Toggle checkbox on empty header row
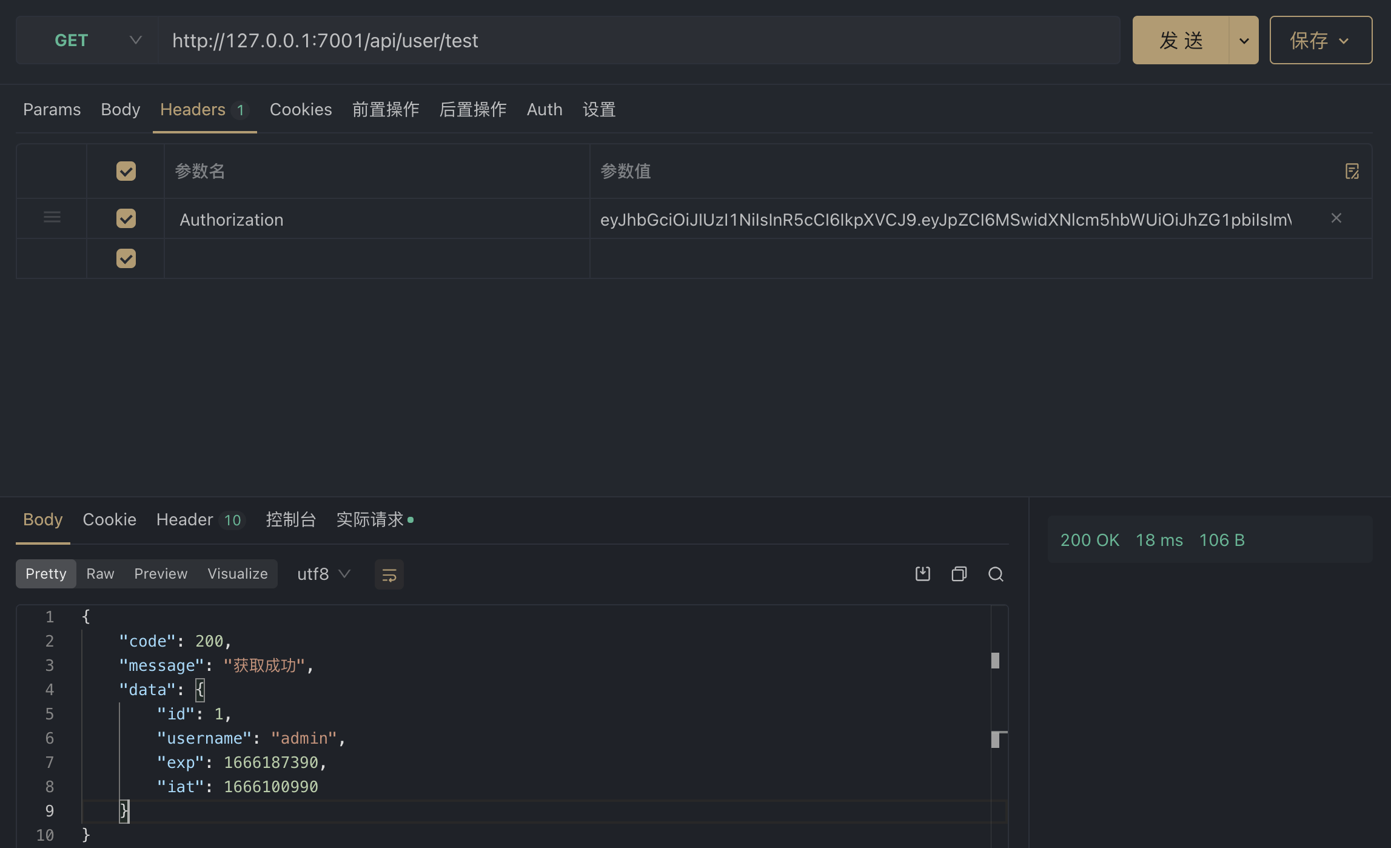This screenshot has width=1391, height=848. pyautogui.click(x=126, y=258)
